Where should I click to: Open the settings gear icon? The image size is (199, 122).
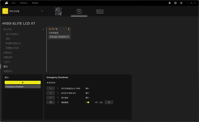point(181,3)
